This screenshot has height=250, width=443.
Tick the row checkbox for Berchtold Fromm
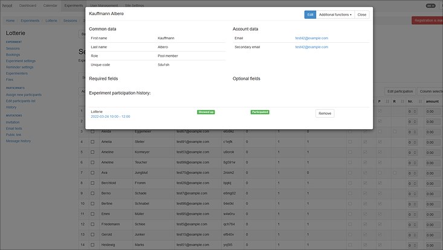92,182
